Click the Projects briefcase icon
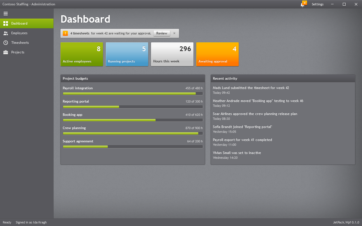Viewport: 362px width, 226px height. pos(6,52)
